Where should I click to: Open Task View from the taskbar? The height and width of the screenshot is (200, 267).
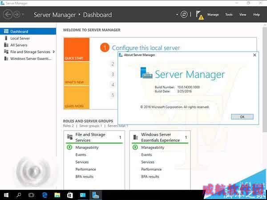[31, 195]
